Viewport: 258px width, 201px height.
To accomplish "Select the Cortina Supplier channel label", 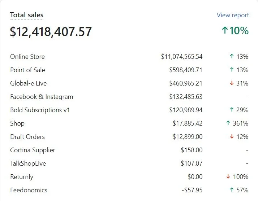I will (33, 150).
